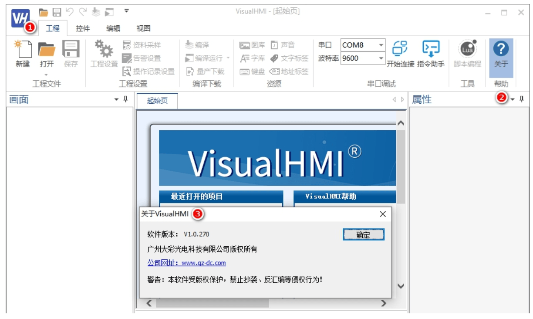533x319 pixels.
Task: Click the 关于 (About) help icon
Action: (501, 49)
